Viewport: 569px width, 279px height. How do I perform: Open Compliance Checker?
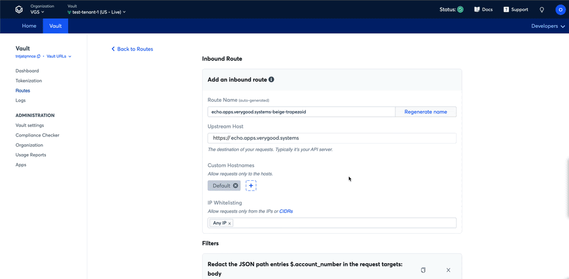[x=37, y=135]
